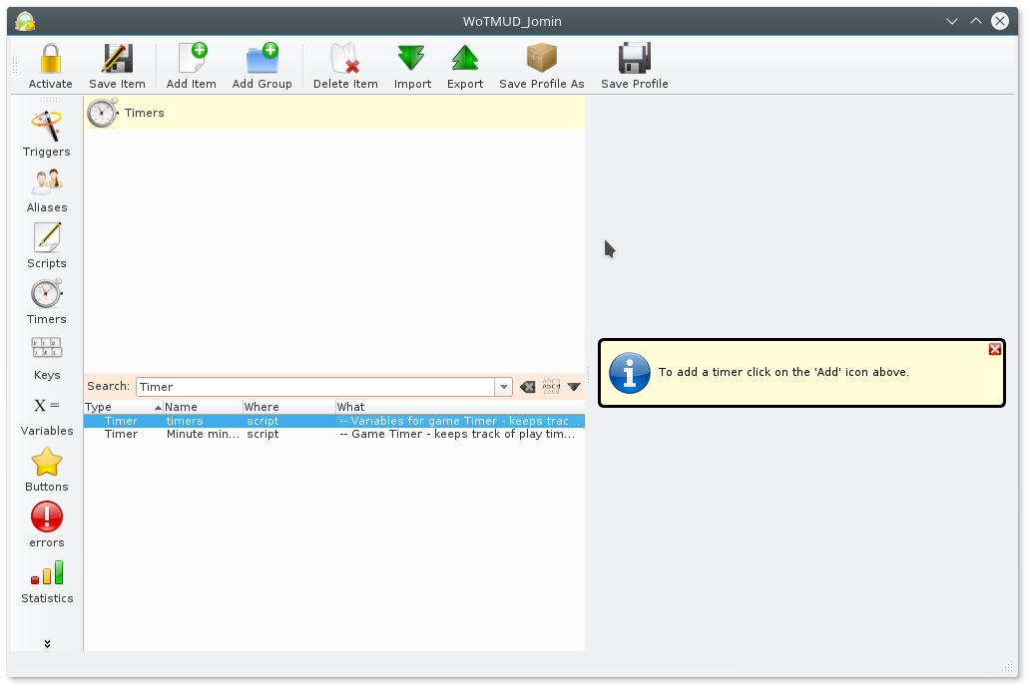Select the Triggers section in the sidebar
The width and height of the screenshot is (1031, 690).
(46, 133)
